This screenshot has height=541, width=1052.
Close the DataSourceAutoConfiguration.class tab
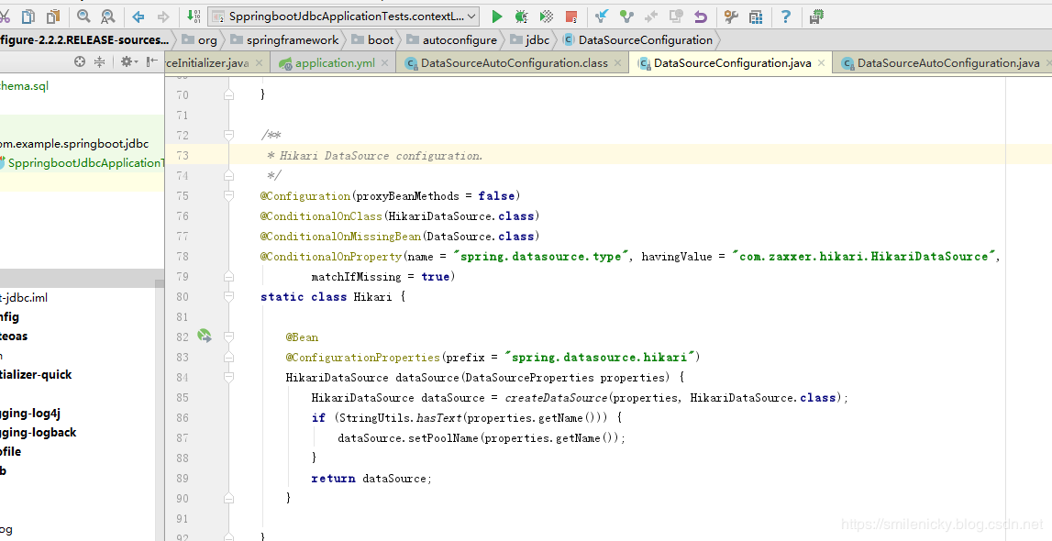point(618,63)
